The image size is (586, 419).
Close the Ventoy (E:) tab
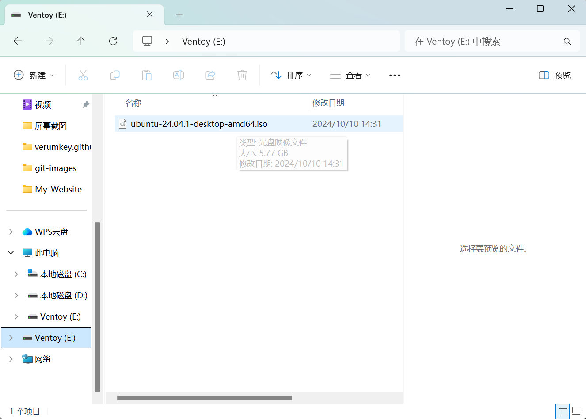point(150,15)
